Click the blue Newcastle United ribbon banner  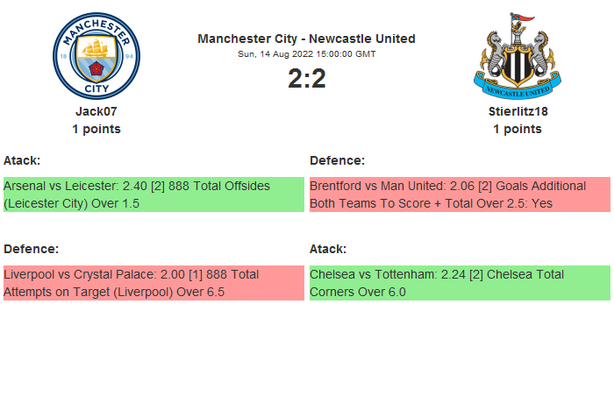coord(517,89)
